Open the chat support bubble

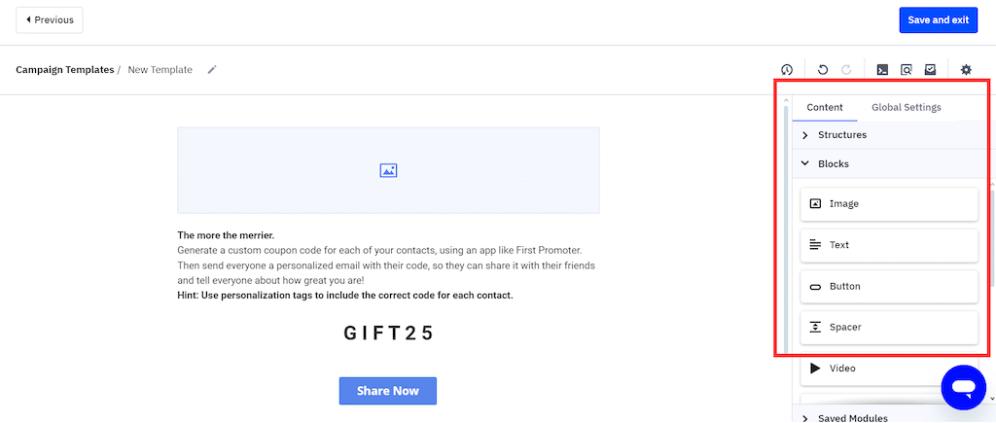pos(964,389)
